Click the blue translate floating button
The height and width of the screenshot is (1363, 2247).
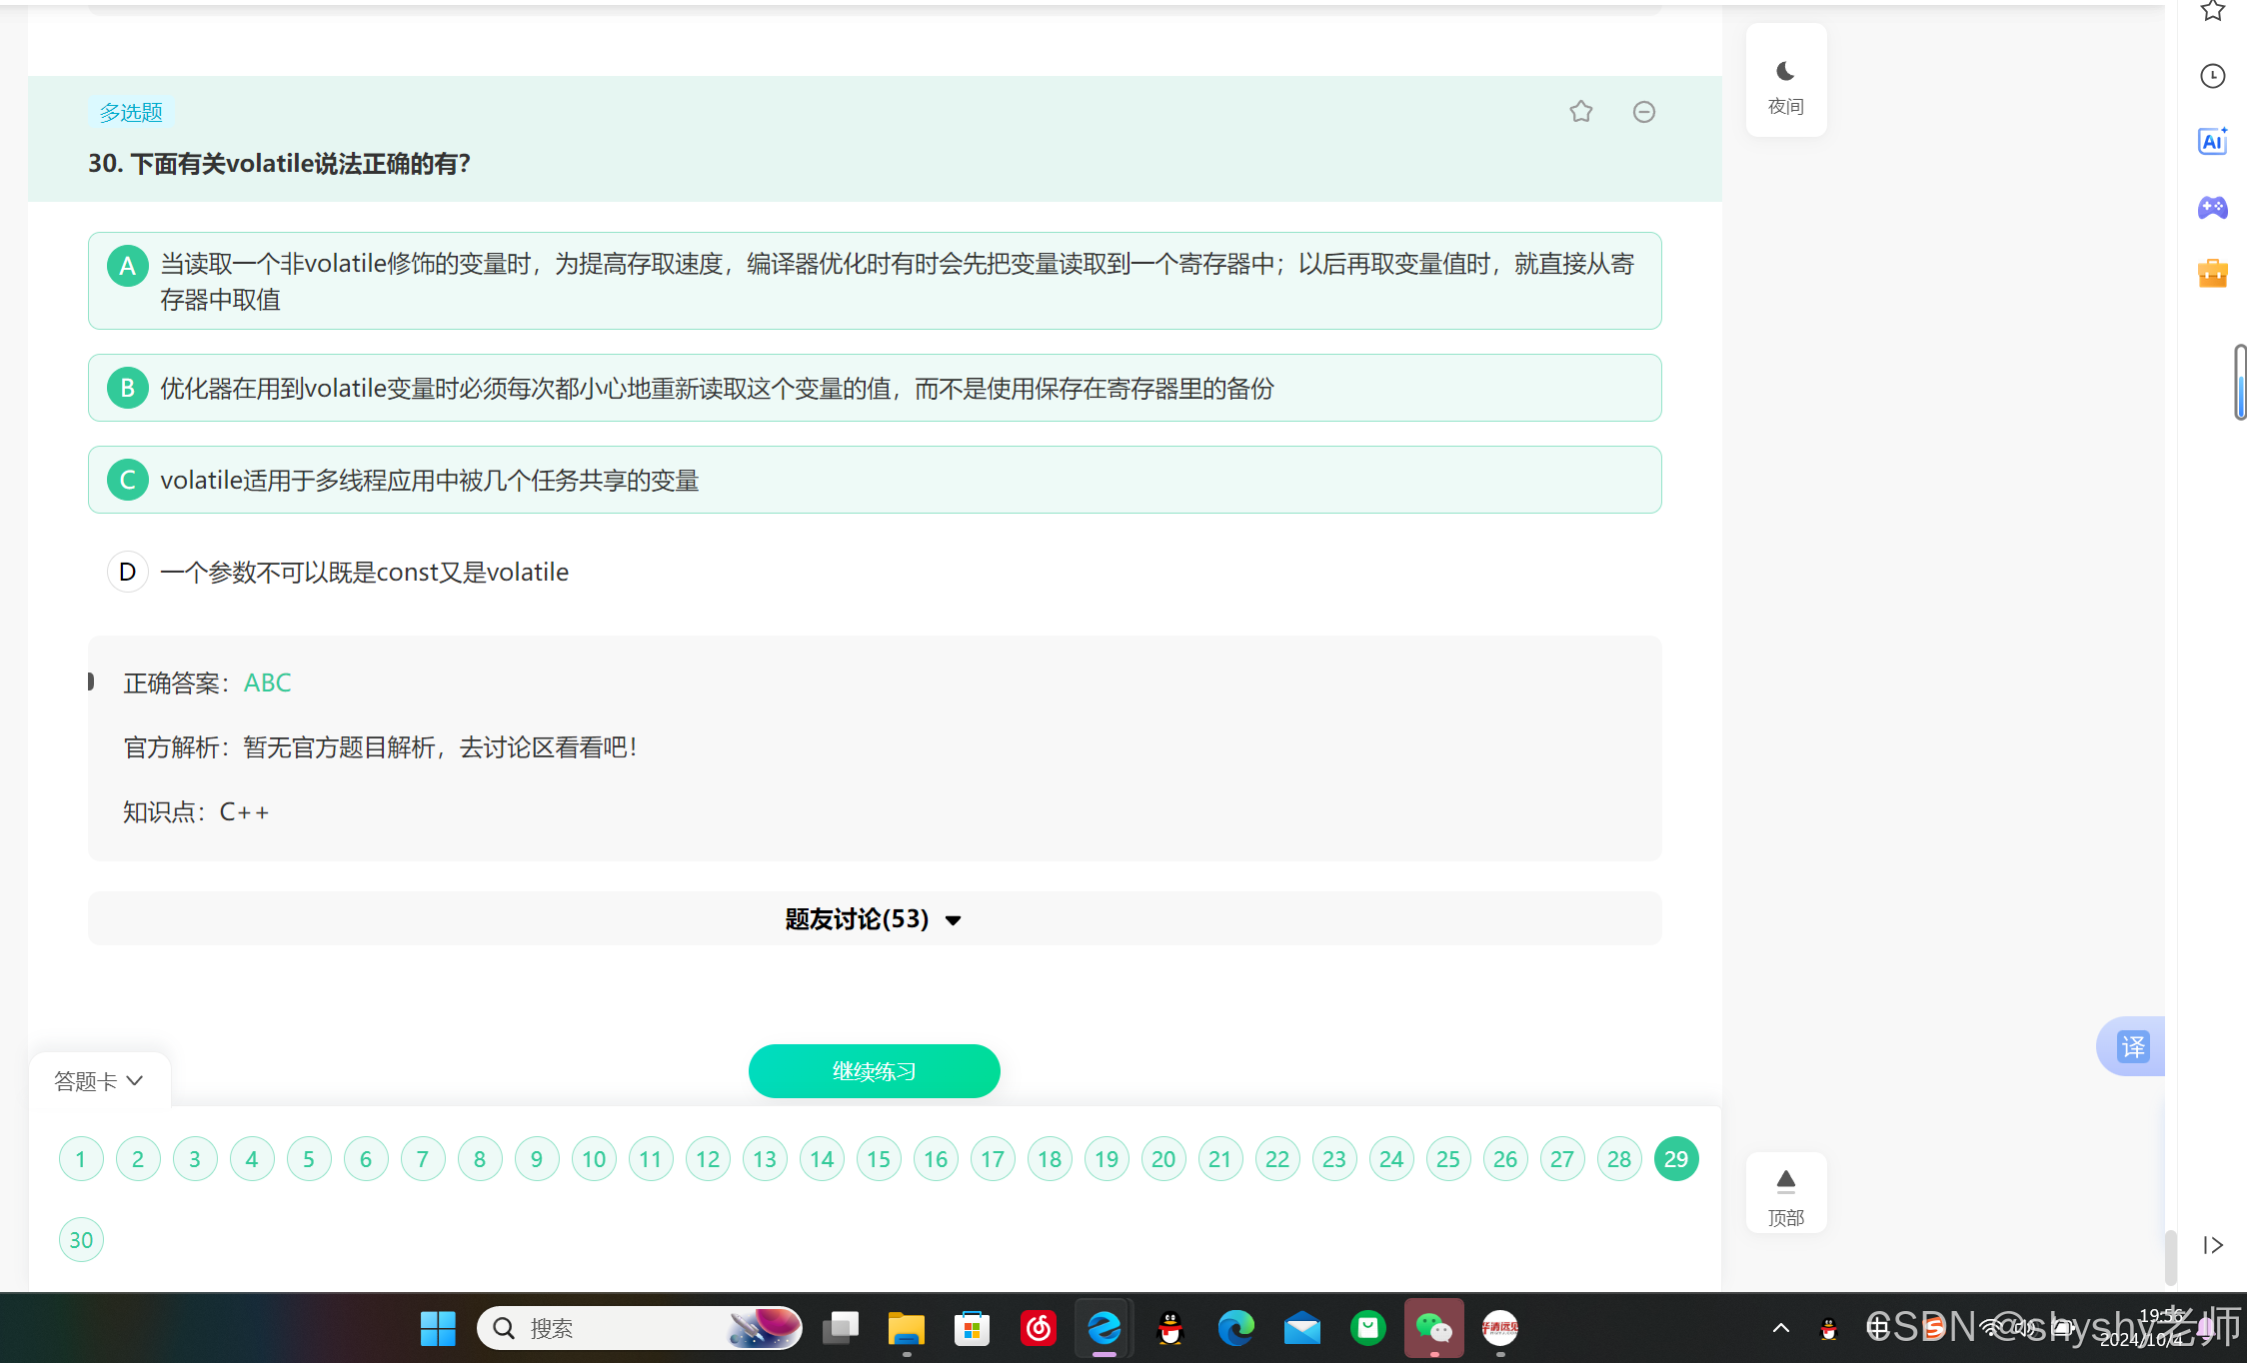(2132, 1046)
